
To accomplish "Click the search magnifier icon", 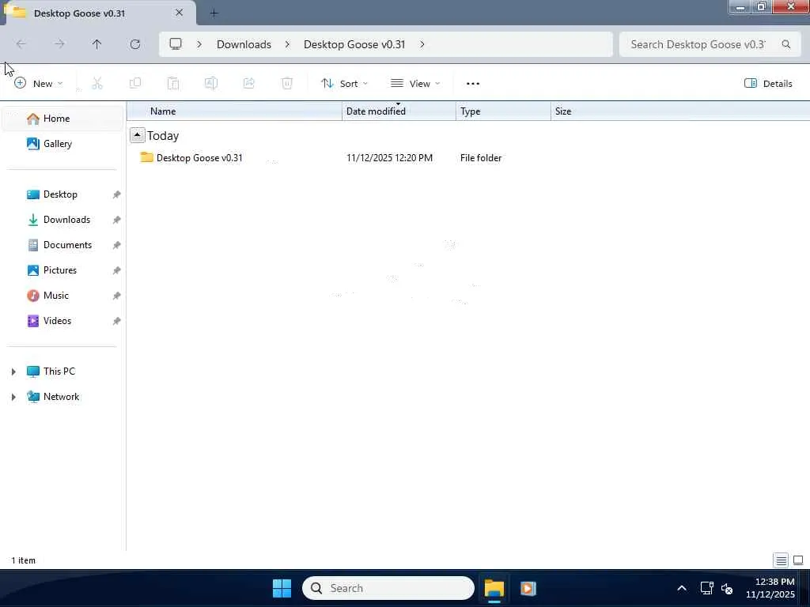I will click(785, 44).
